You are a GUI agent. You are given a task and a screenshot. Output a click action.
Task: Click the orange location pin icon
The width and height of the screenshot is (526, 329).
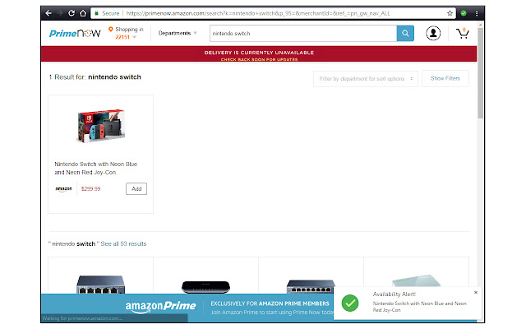[x=110, y=30]
